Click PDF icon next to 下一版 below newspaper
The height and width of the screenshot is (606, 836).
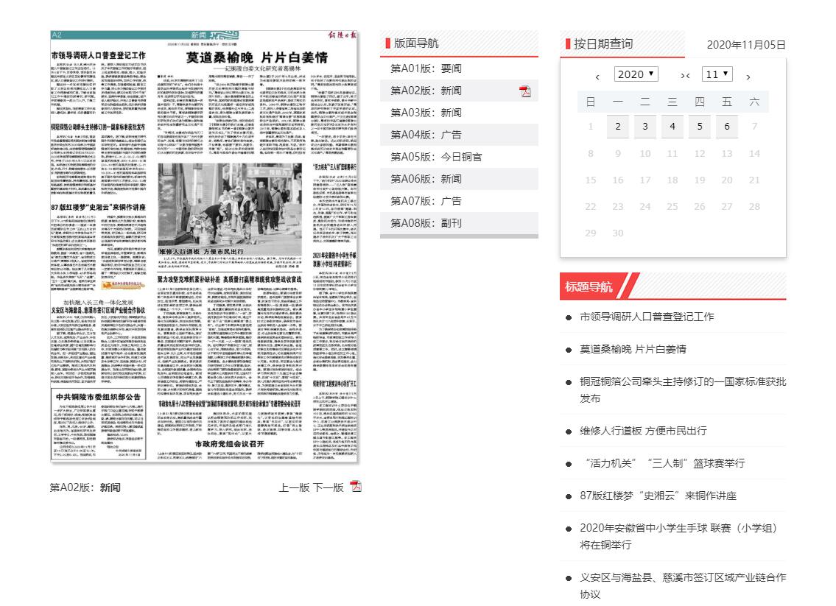point(355,487)
